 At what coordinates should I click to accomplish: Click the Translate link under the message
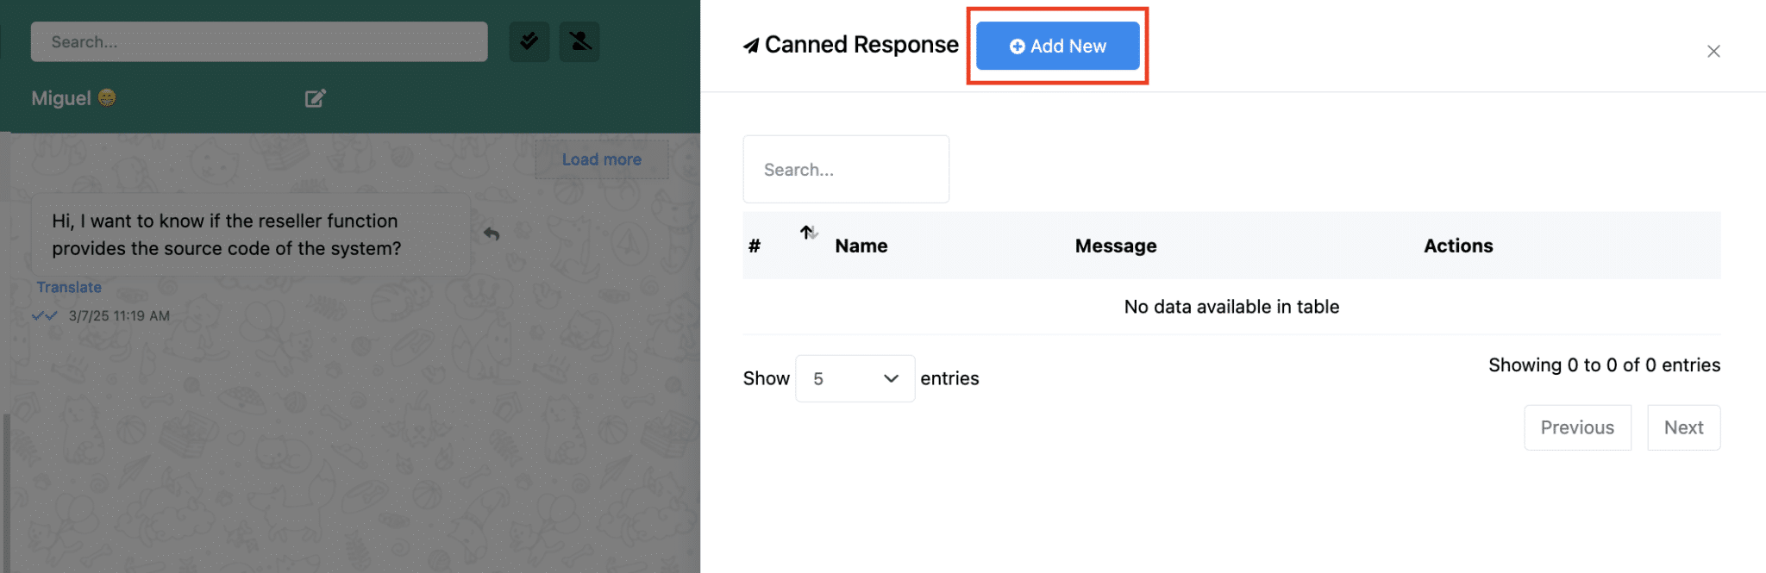tap(69, 288)
